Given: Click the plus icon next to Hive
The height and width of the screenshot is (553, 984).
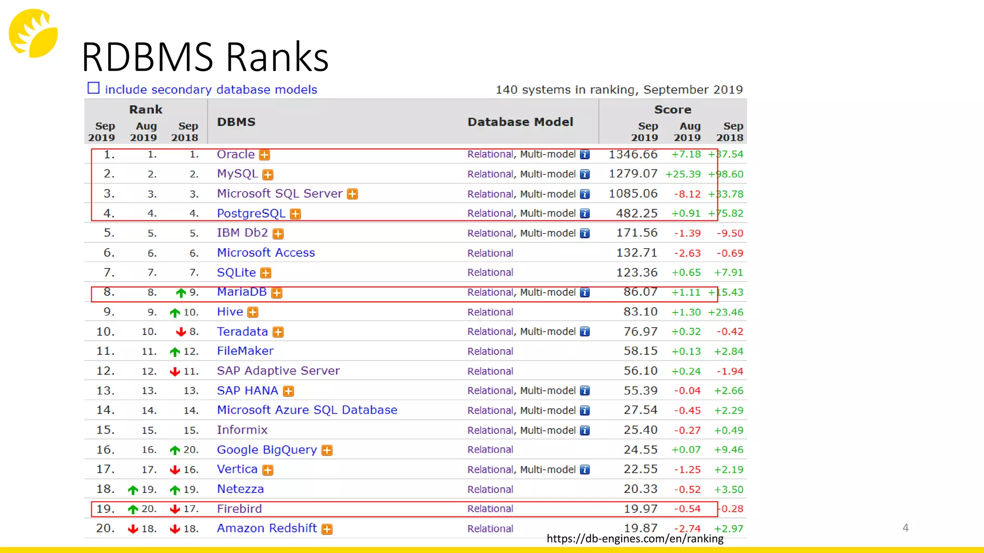Looking at the screenshot, I should tap(253, 313).
